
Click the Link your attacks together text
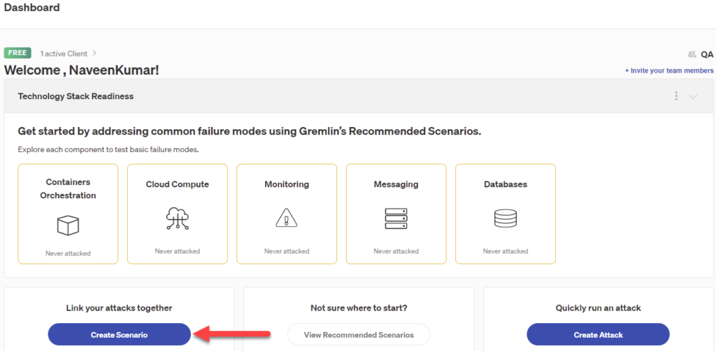pyautogui.click(x=119, y=308)
